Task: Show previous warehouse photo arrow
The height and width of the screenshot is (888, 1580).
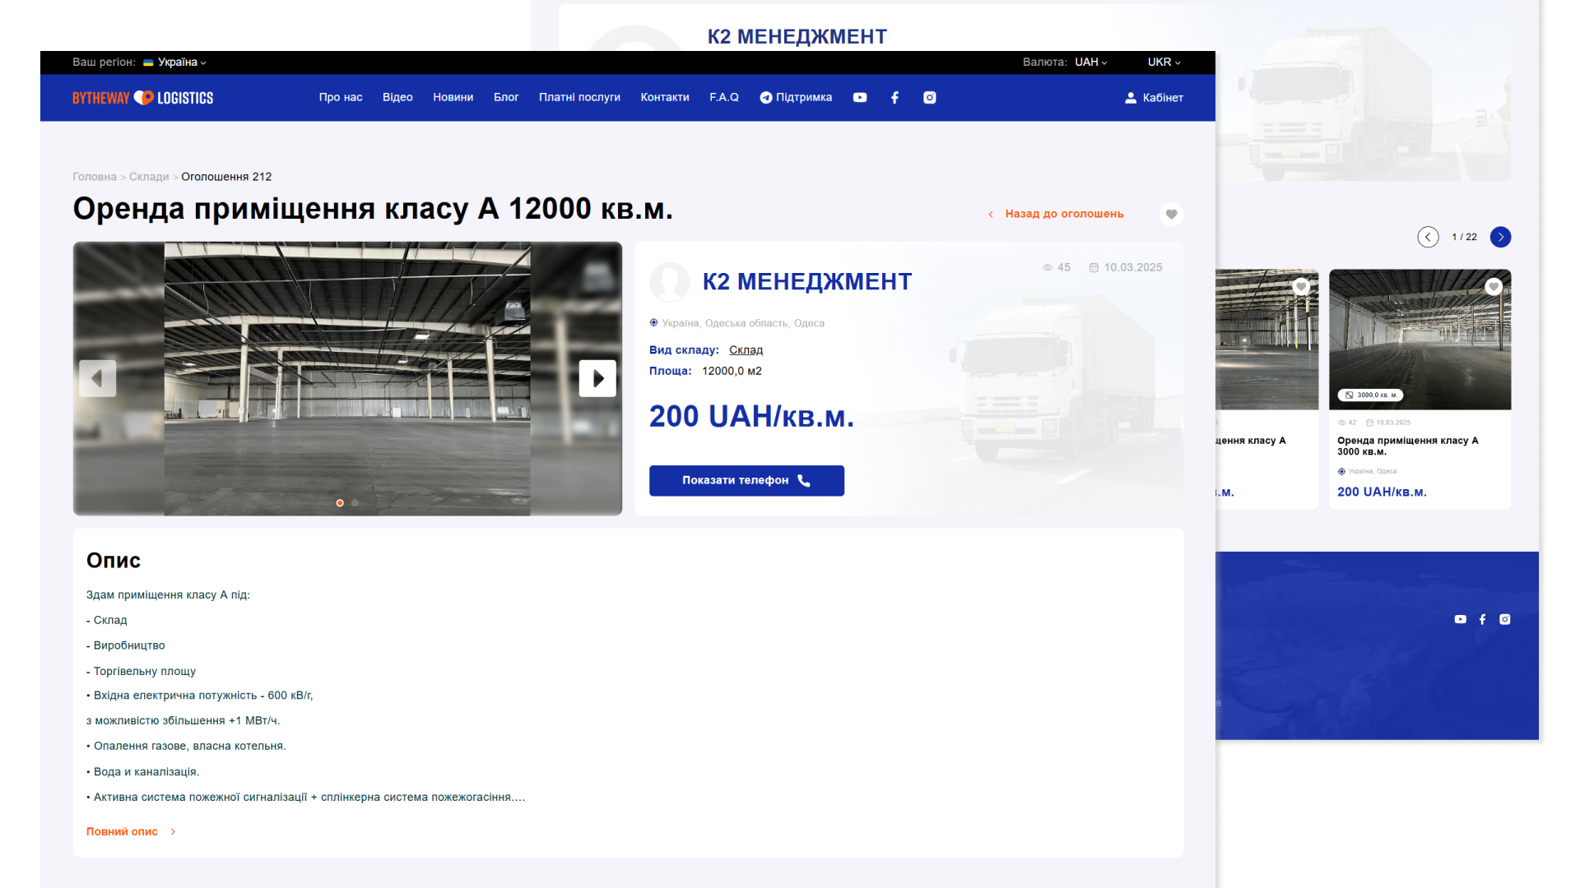Action: tap(97, 378)
